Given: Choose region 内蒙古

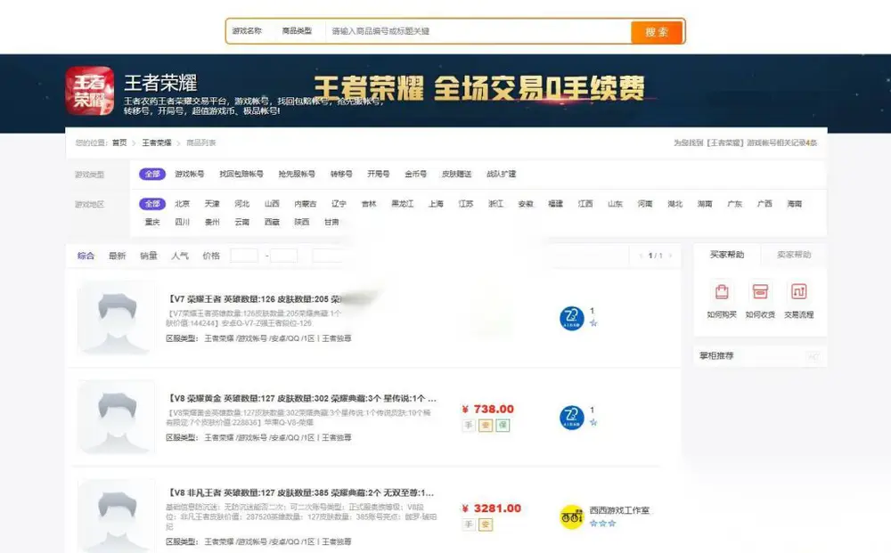Looking at the screenshot, I should click(305, 203).
